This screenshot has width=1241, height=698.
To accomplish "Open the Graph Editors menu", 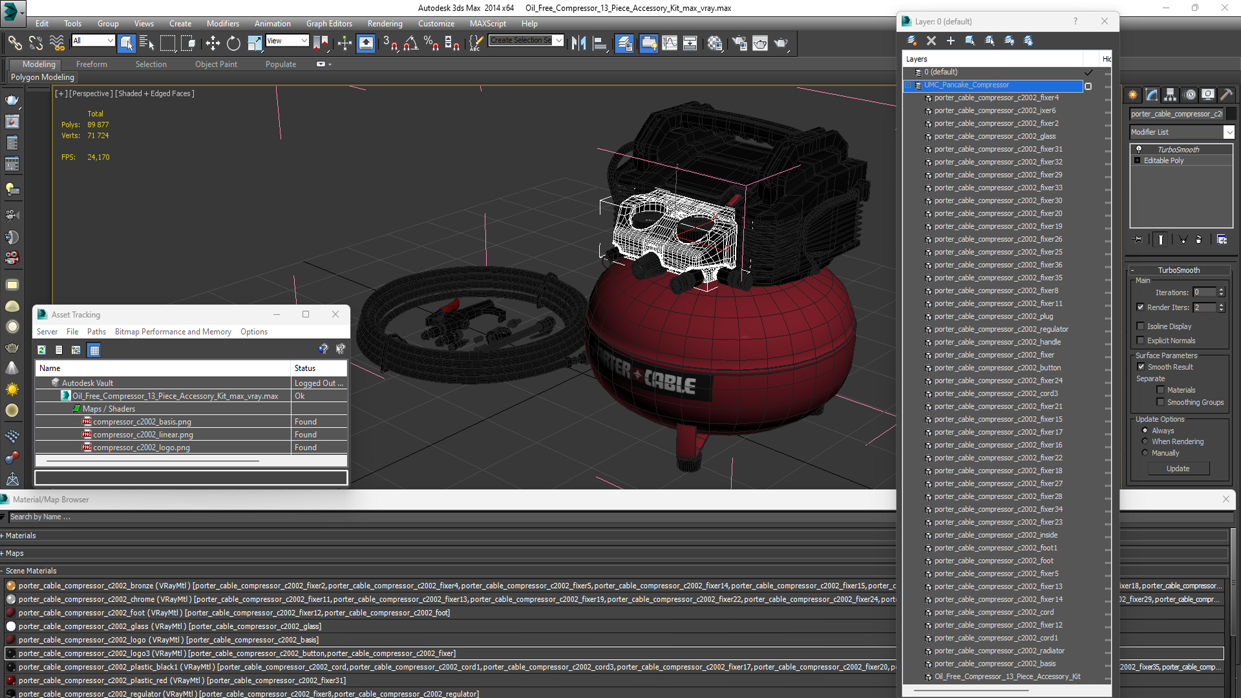I will pyautogui.click(x=329, y=24).
